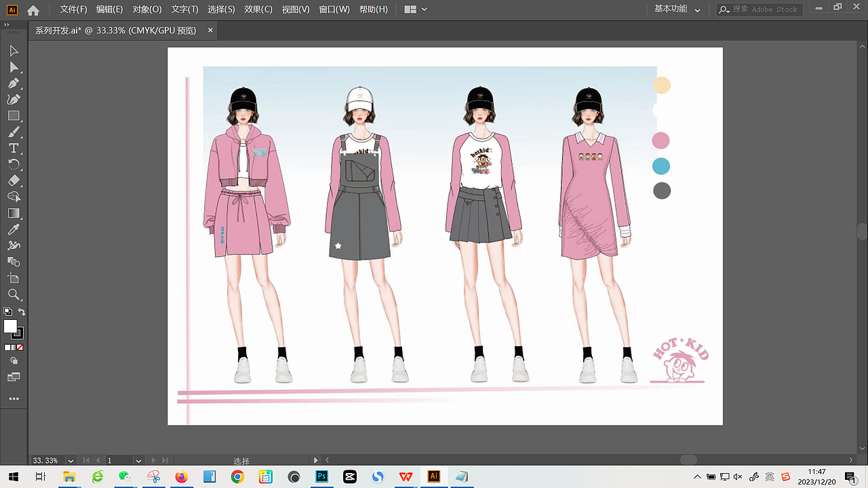This screenshot has height=488, width=868.
Task: Select the Pen tool
Action: (14, 83)
